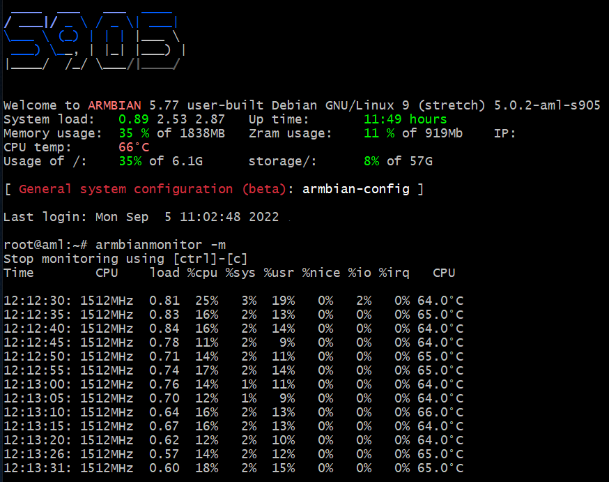This screenshot has height=482, width=609.
Task: Click the 25% cpu value
Action: 207,301
